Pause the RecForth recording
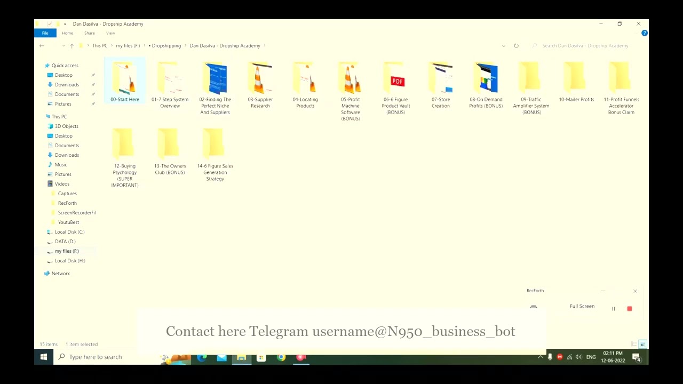The width and height of the screenshot is (683, 384). [613, 309]
